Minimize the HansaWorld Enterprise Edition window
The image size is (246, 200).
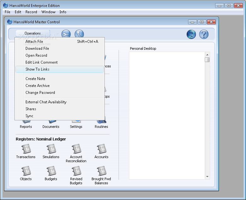click(x=220, y=6)
